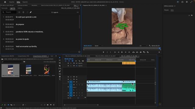195x109 pixels.
Task: Click the add caption segment icon
Action: [x=19, y=12]
